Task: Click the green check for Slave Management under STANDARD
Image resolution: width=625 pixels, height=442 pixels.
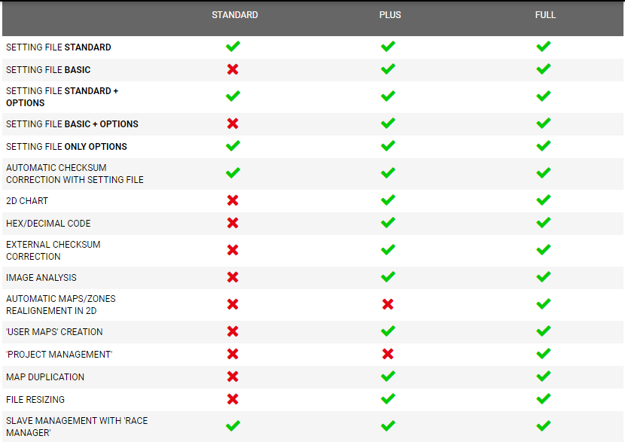Action: point(233,426)
